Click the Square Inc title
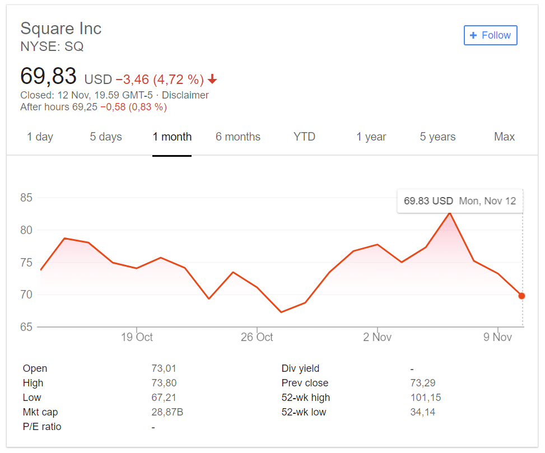The width and height of the screenshot is (545, 453). click(x=61, y=29)
